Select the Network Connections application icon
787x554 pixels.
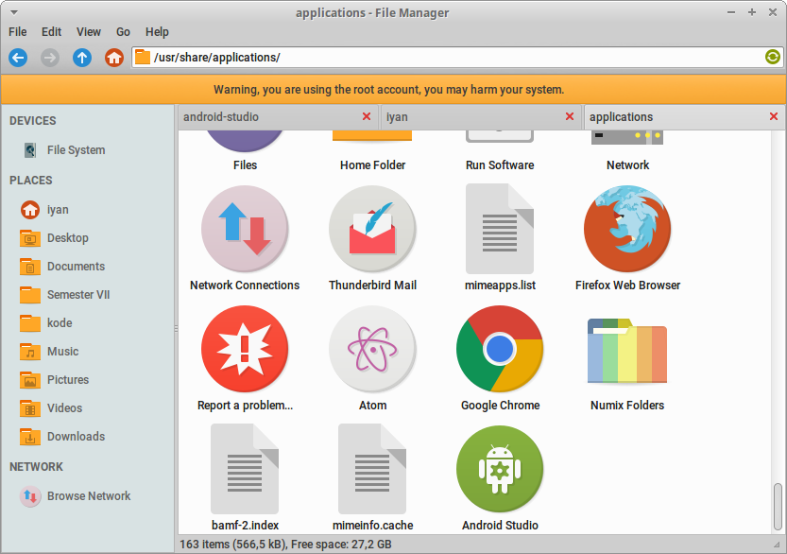click(245, 229)
